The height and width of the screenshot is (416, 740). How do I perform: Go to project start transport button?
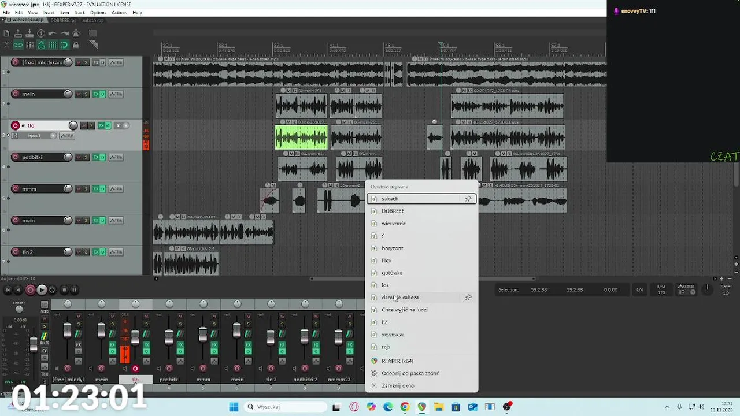pos(8,290)
